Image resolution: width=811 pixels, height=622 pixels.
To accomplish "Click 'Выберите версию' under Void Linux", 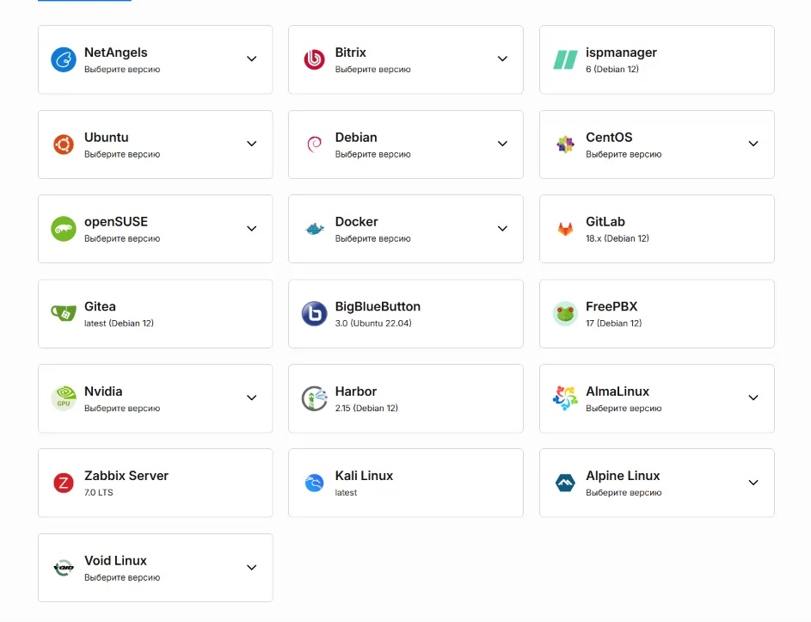I will [122, 577].
